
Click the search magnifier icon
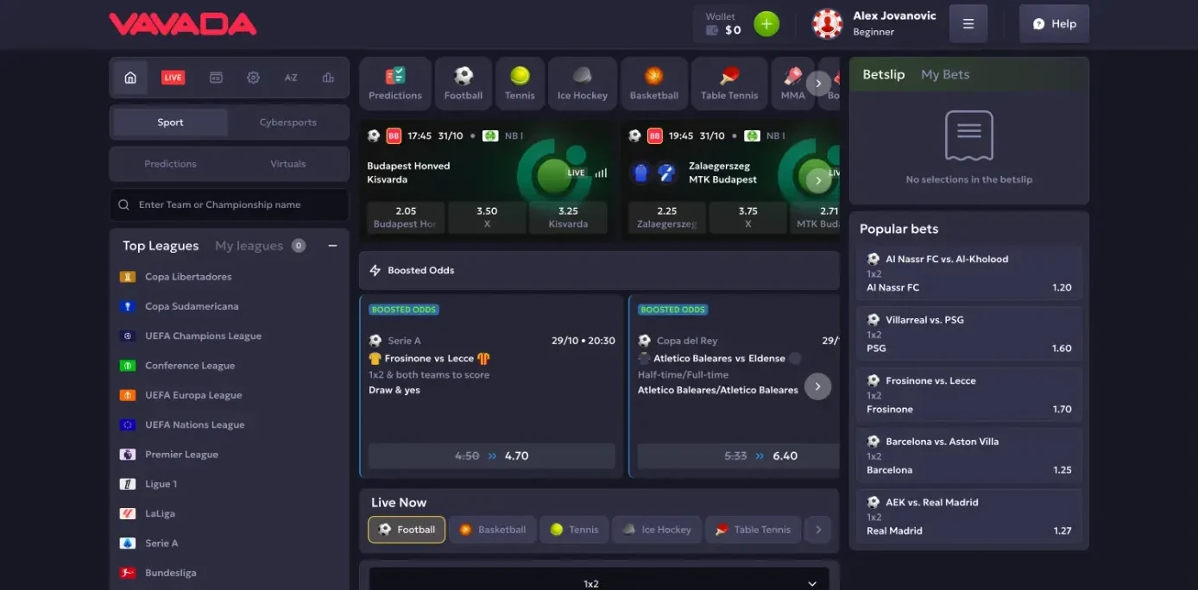click(124, 205)
